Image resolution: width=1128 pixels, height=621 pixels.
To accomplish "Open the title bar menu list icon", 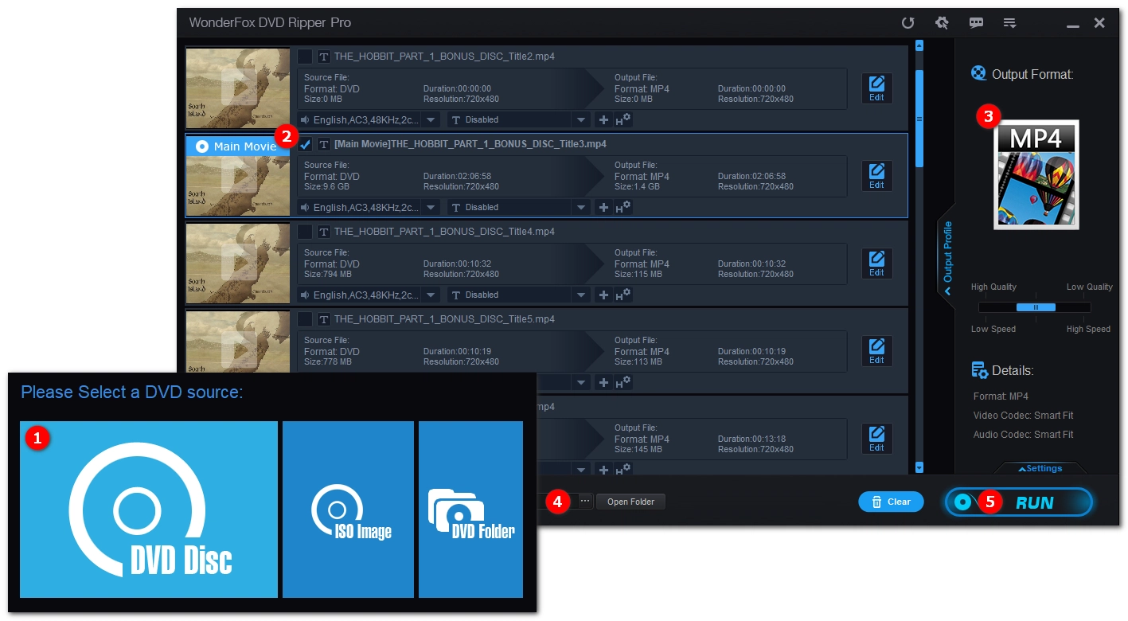I will point(1009,23).
